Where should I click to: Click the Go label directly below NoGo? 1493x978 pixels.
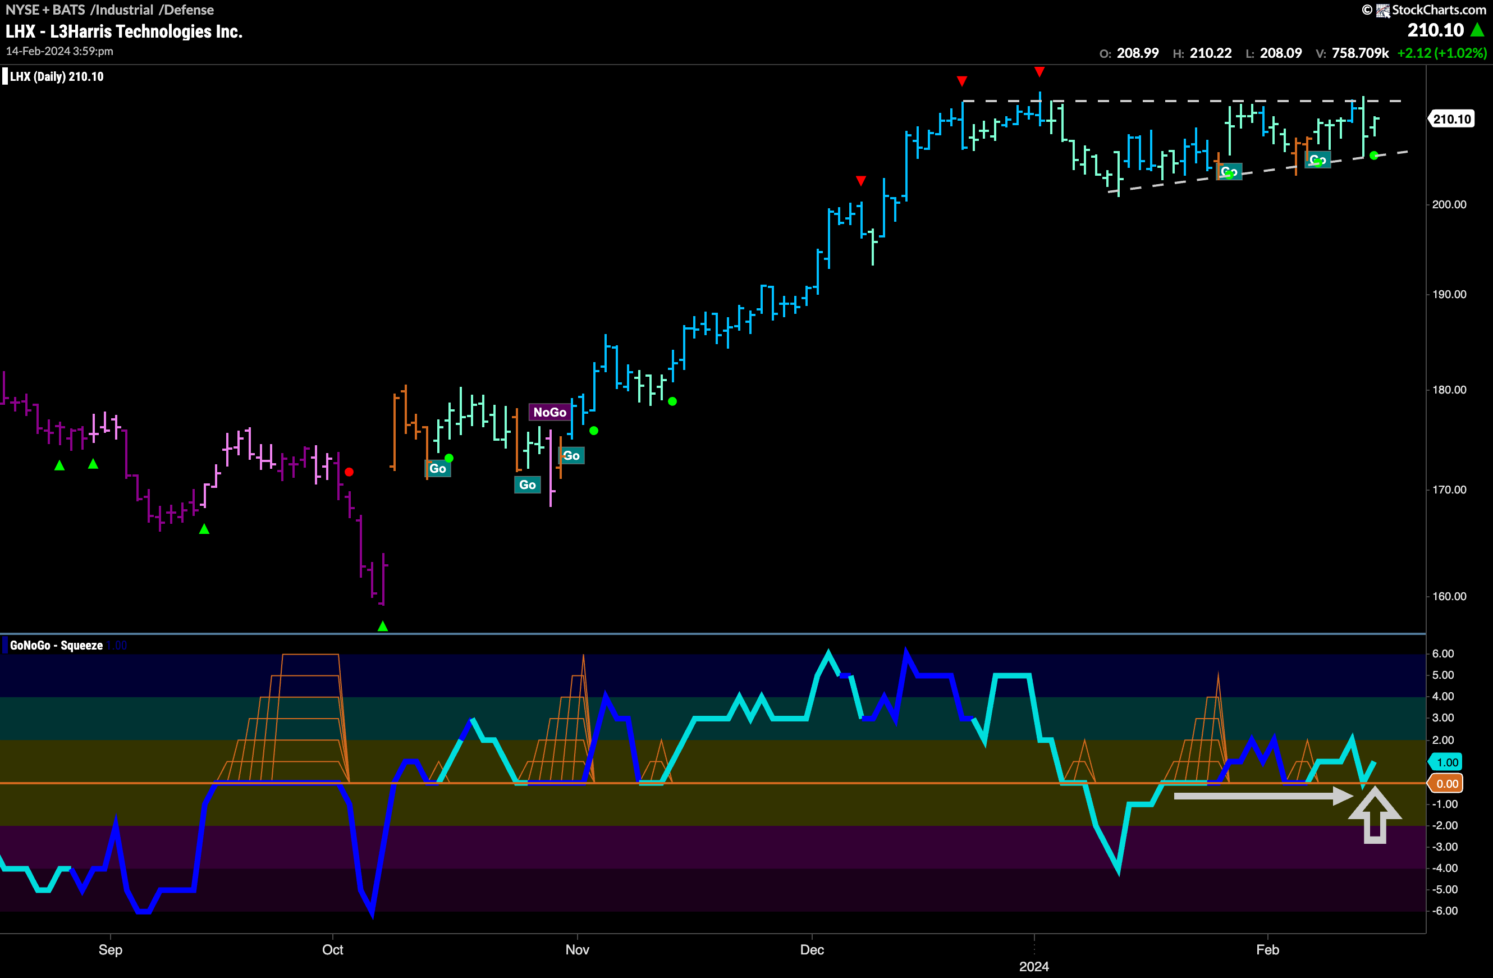click(x=528, y=485)
